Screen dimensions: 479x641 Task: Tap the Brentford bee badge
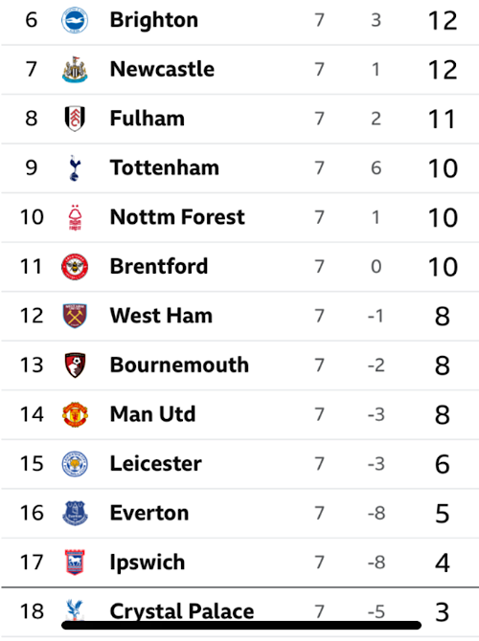(75, 267)
